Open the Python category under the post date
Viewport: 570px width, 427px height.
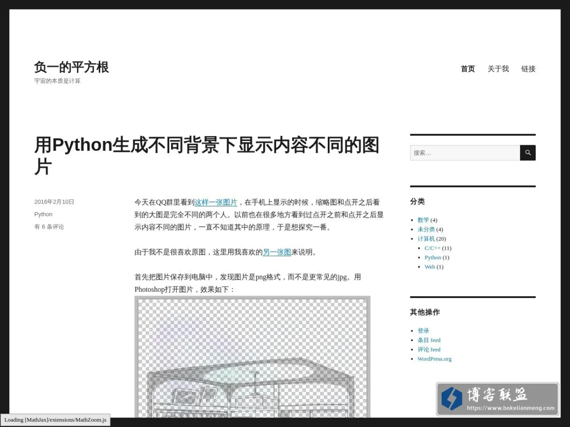(43, 214)
